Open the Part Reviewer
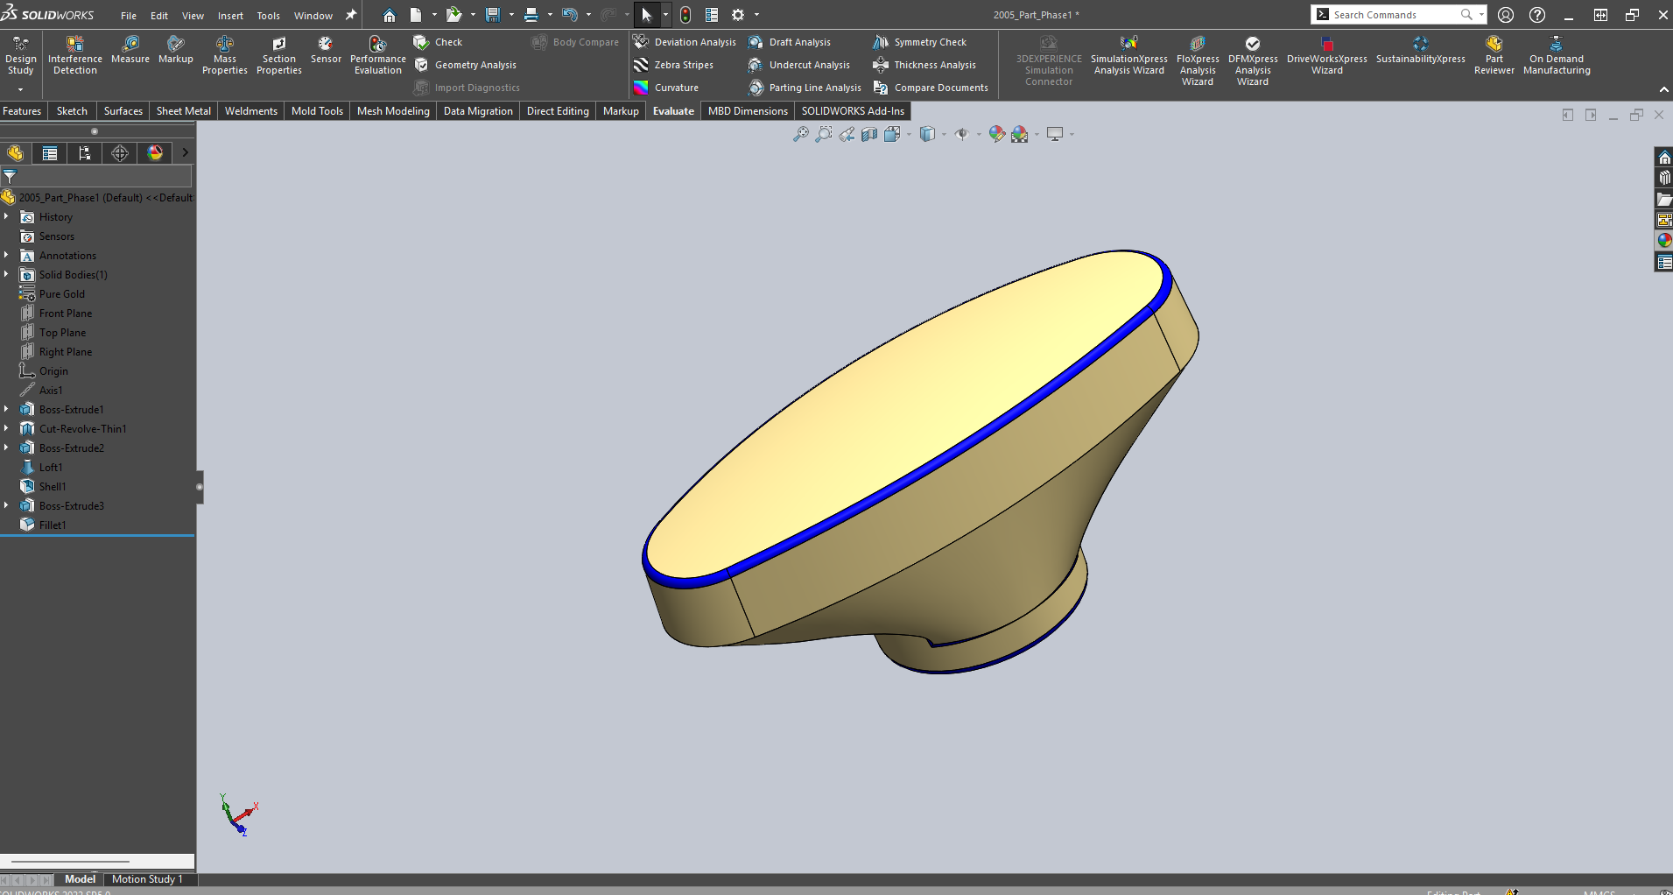1673x895 pixels. (x=1494, y=55)
